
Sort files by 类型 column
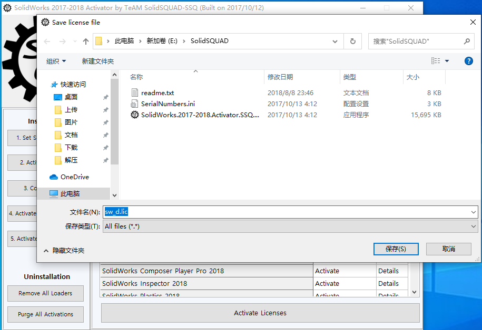(349, 77)
